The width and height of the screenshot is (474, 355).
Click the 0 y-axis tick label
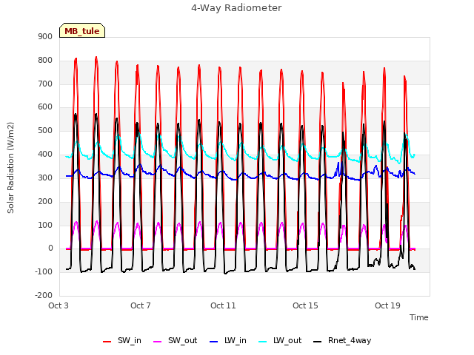tap(50, 248)
